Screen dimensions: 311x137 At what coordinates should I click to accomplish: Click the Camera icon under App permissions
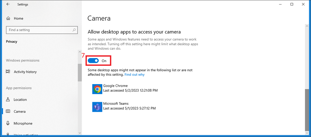click(8, 112)
